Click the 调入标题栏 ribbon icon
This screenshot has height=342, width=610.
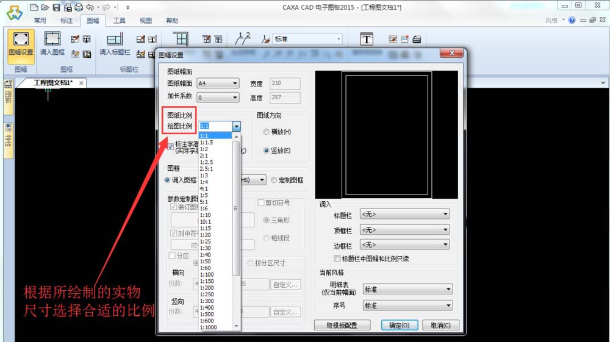pyautogui.click(x=115, y=43)
